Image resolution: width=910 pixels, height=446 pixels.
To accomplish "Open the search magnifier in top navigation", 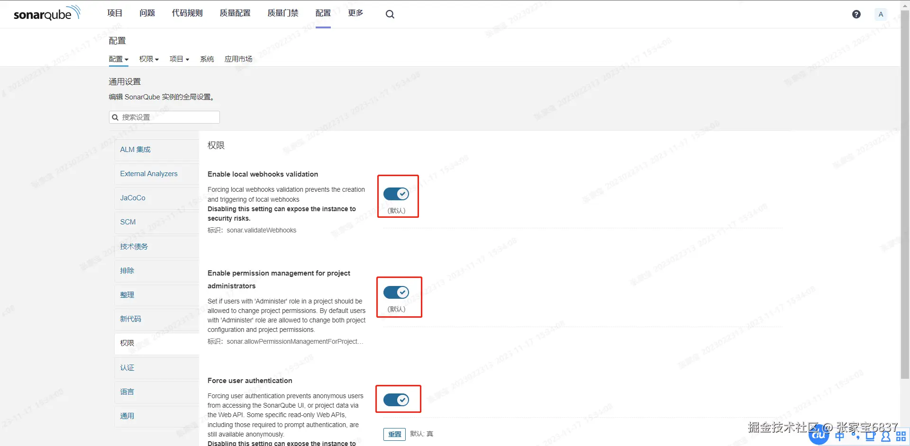I will pyautogui.click(x=390, y=14).
